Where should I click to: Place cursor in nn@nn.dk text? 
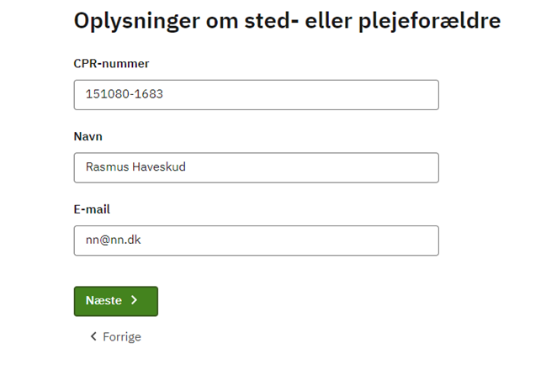pos(114,240)
